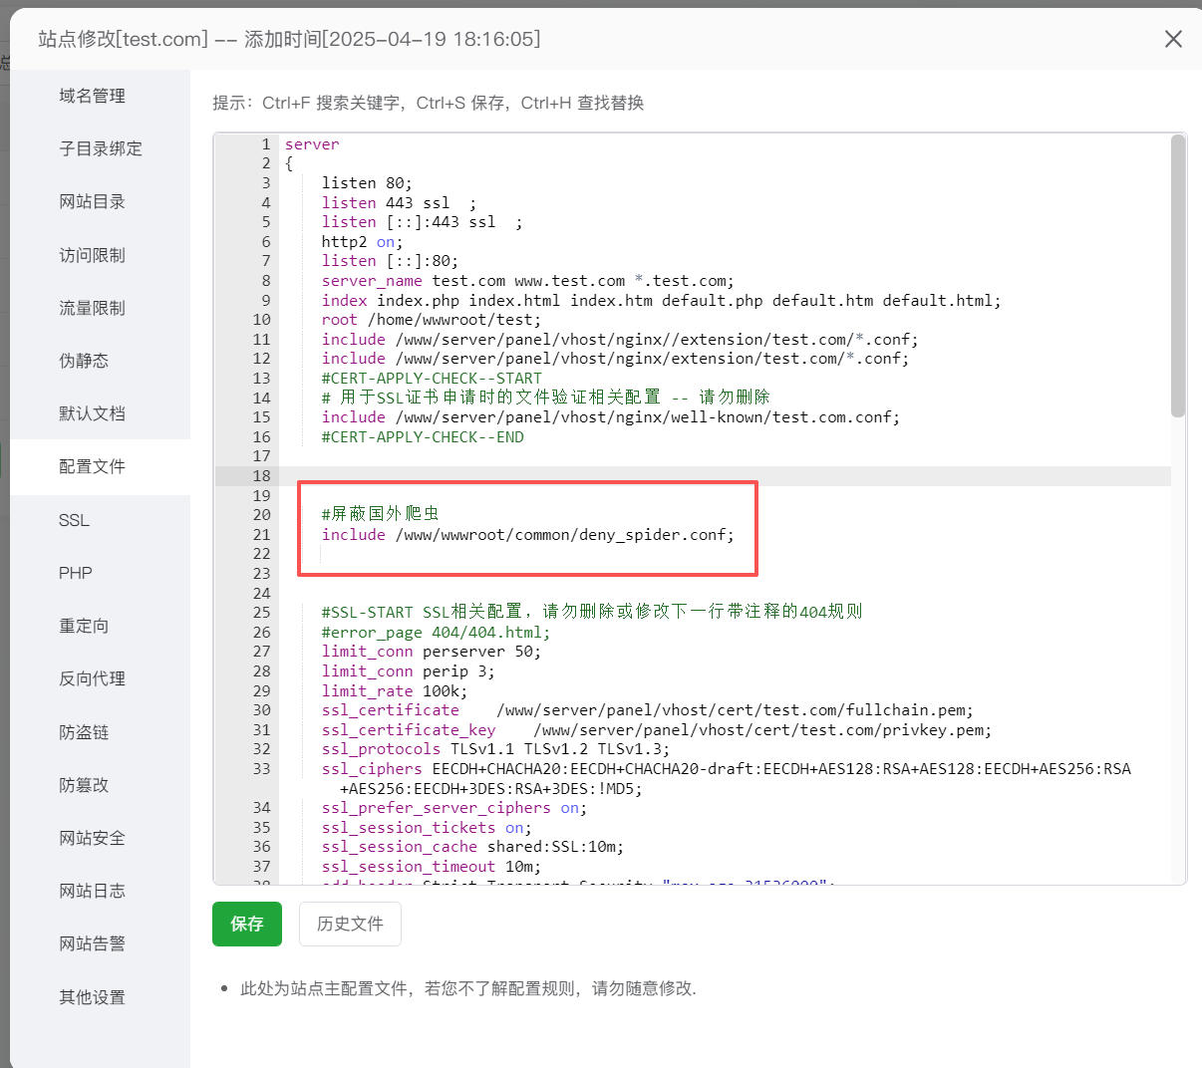Click the 'listen 80;' line

coord(367,183)
